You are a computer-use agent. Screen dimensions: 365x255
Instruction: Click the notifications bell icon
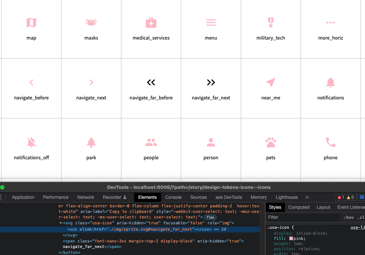331,82
